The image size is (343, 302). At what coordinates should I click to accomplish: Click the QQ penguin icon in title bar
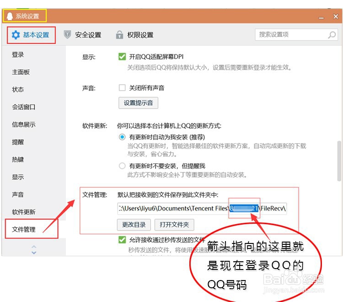[x=10, y=16]
